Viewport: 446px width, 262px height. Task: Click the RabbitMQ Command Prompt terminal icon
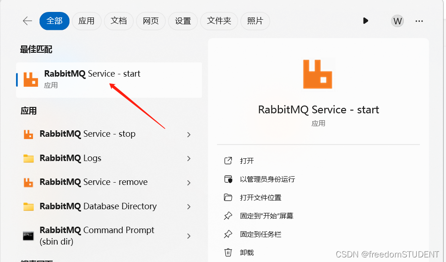(x=29, y=236)
